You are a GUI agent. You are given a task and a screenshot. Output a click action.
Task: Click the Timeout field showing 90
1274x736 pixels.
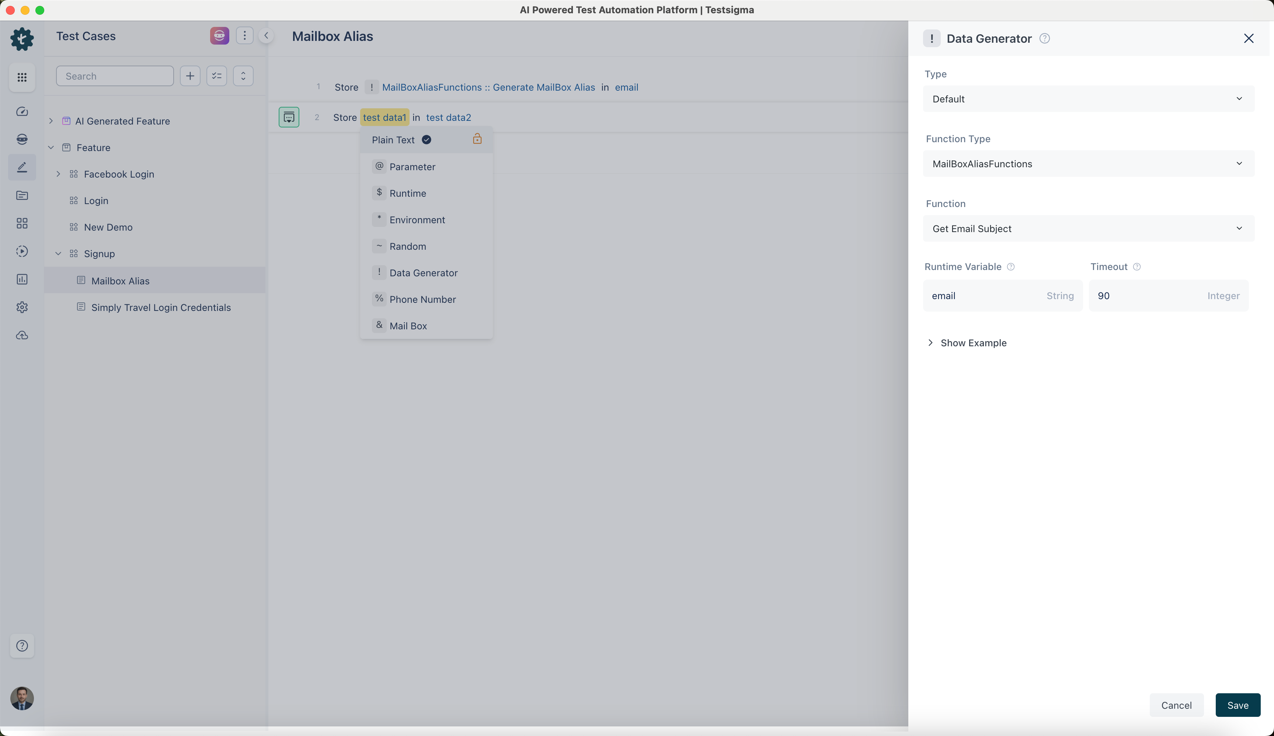tap(1168, 295)
